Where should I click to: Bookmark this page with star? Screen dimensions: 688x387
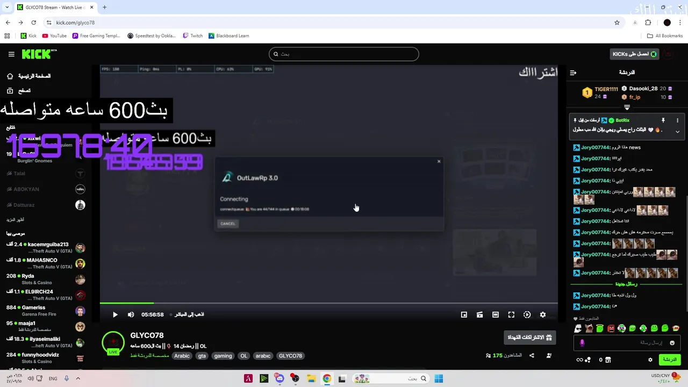tap(617, 23)
